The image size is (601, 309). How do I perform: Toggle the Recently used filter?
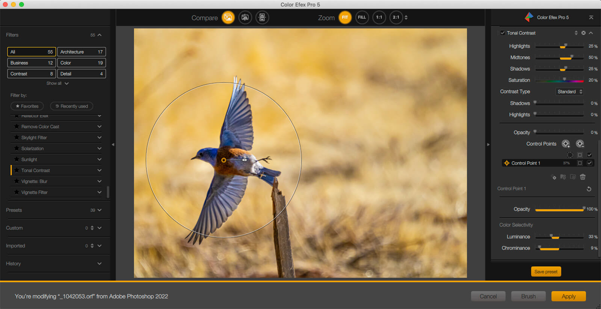click(x=71, y=106)
